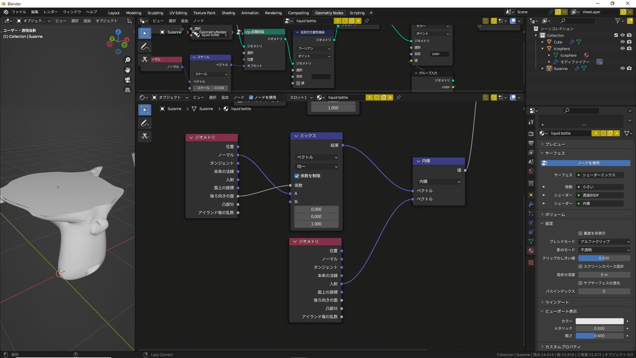
Task: Select the Annotate tool in geometry node editor
Action: (145, 47)
